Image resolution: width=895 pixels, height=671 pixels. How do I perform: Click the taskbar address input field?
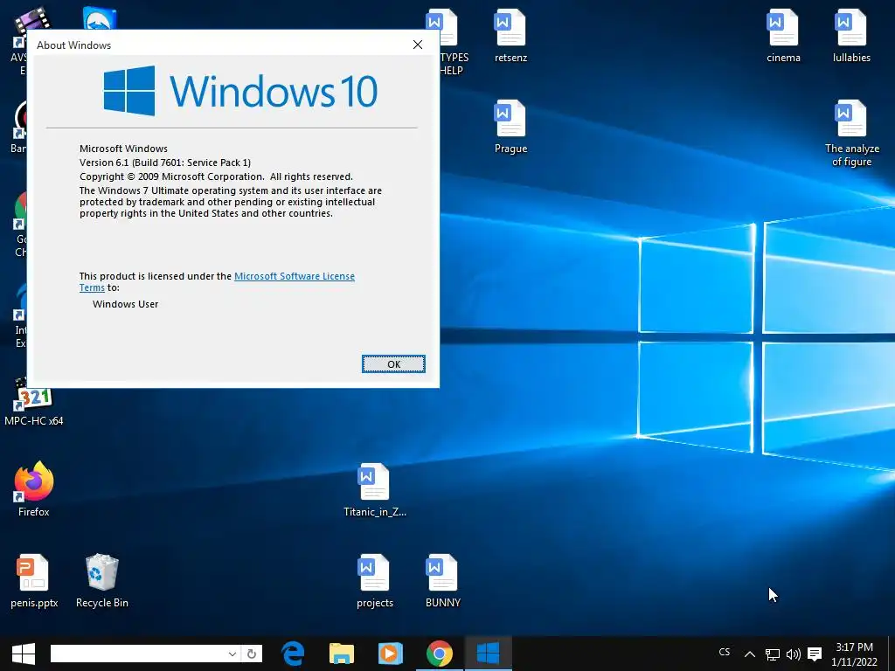pos(138,654)
